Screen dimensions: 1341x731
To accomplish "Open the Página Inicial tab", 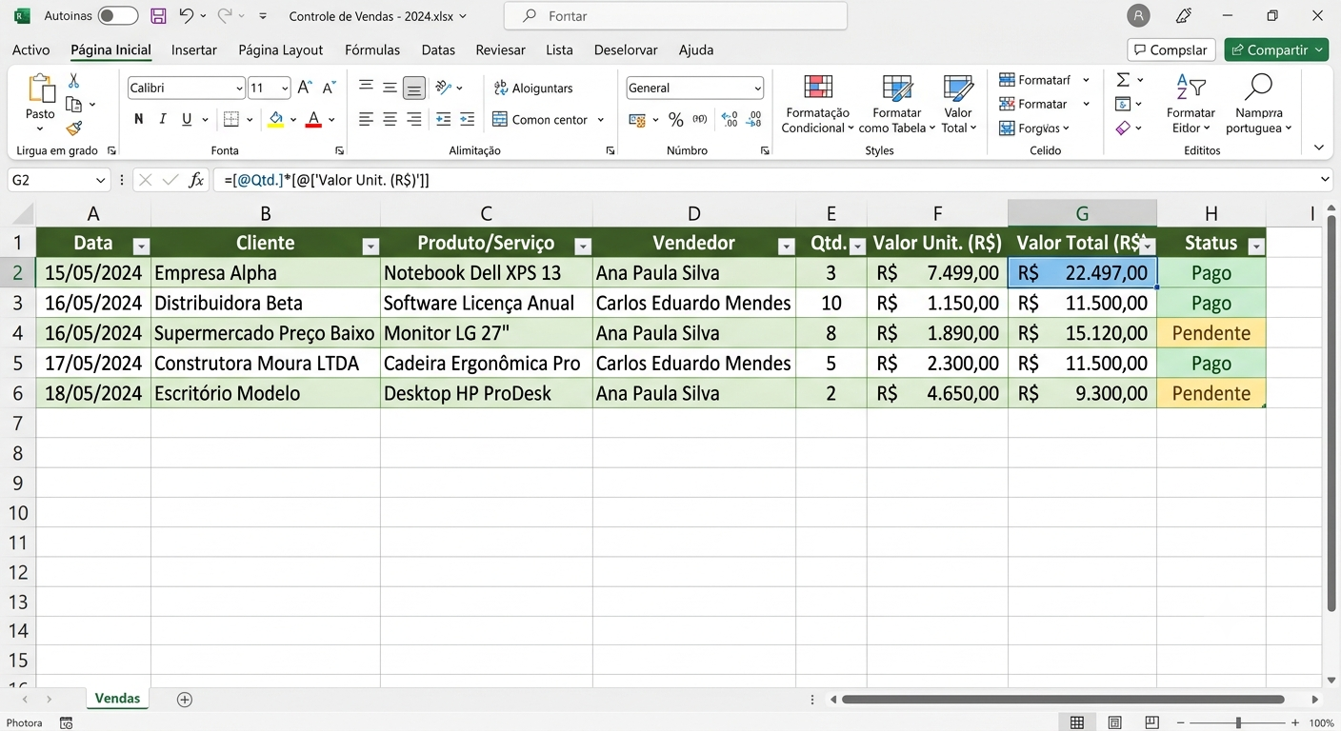I will 110,50.
